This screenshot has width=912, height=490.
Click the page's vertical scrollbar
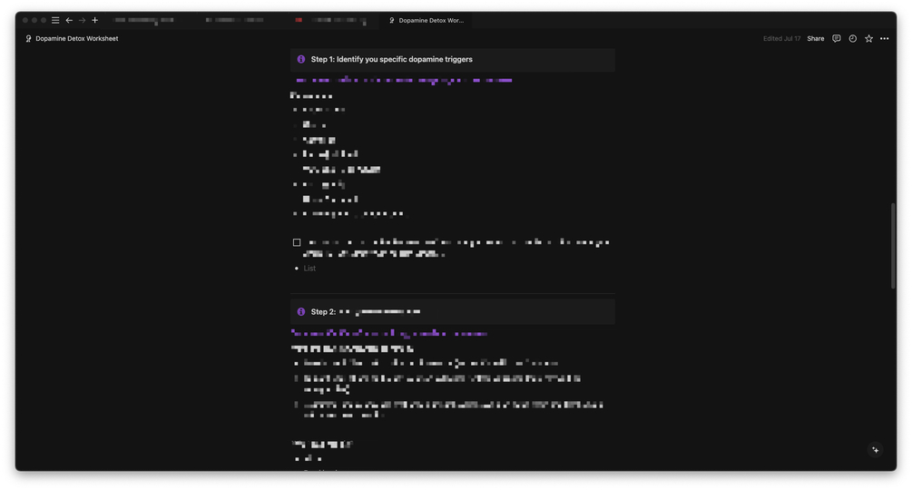893,245
